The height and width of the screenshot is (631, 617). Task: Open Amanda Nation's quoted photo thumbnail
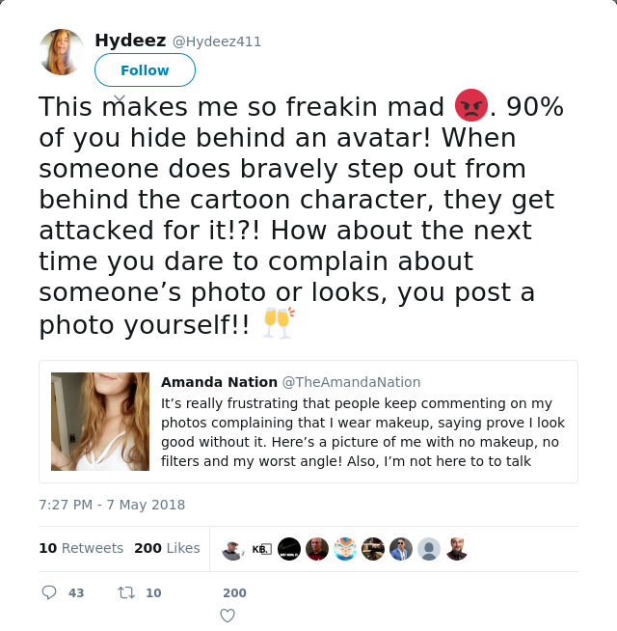click(x=100, y=422)
